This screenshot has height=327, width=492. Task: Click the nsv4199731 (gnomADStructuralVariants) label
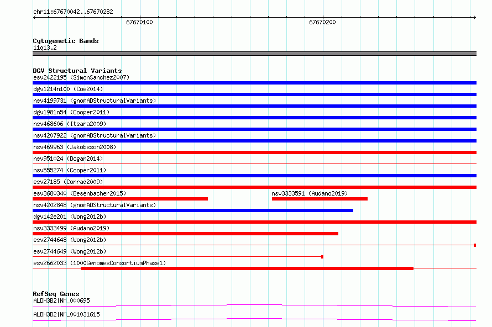tap(95, 101)
